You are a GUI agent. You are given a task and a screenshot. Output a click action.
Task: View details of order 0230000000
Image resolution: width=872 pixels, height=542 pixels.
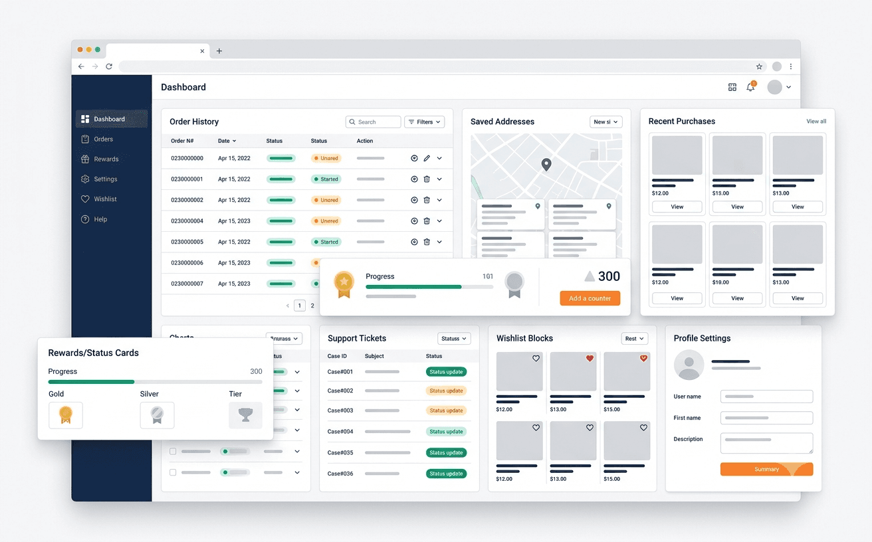[414, 158]
